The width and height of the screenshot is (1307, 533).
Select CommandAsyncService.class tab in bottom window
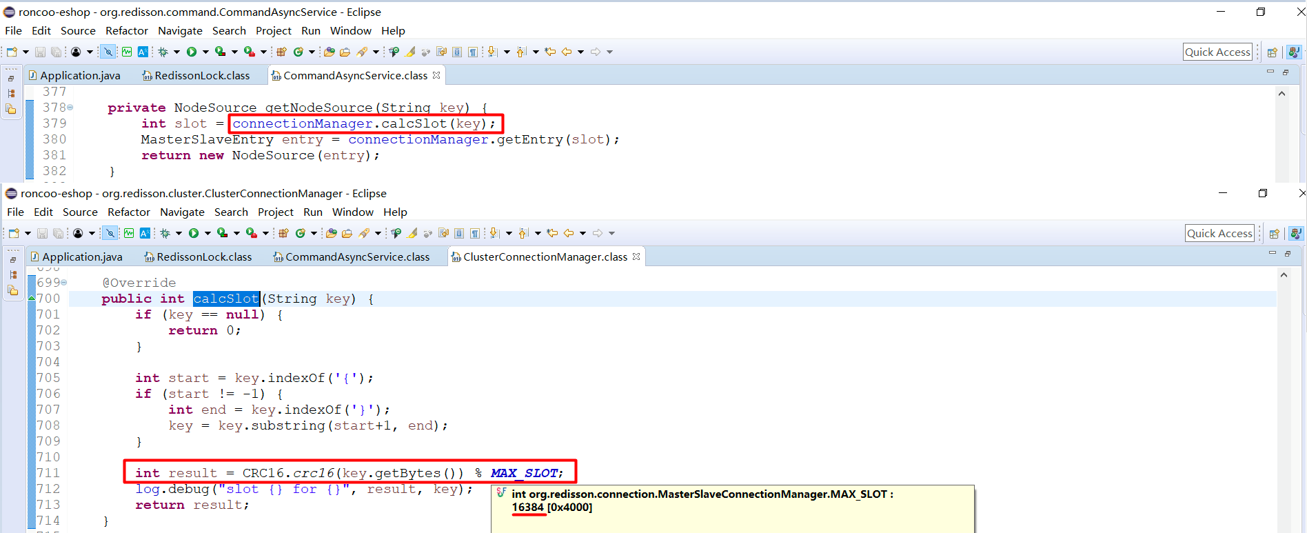tap(352, 257)
